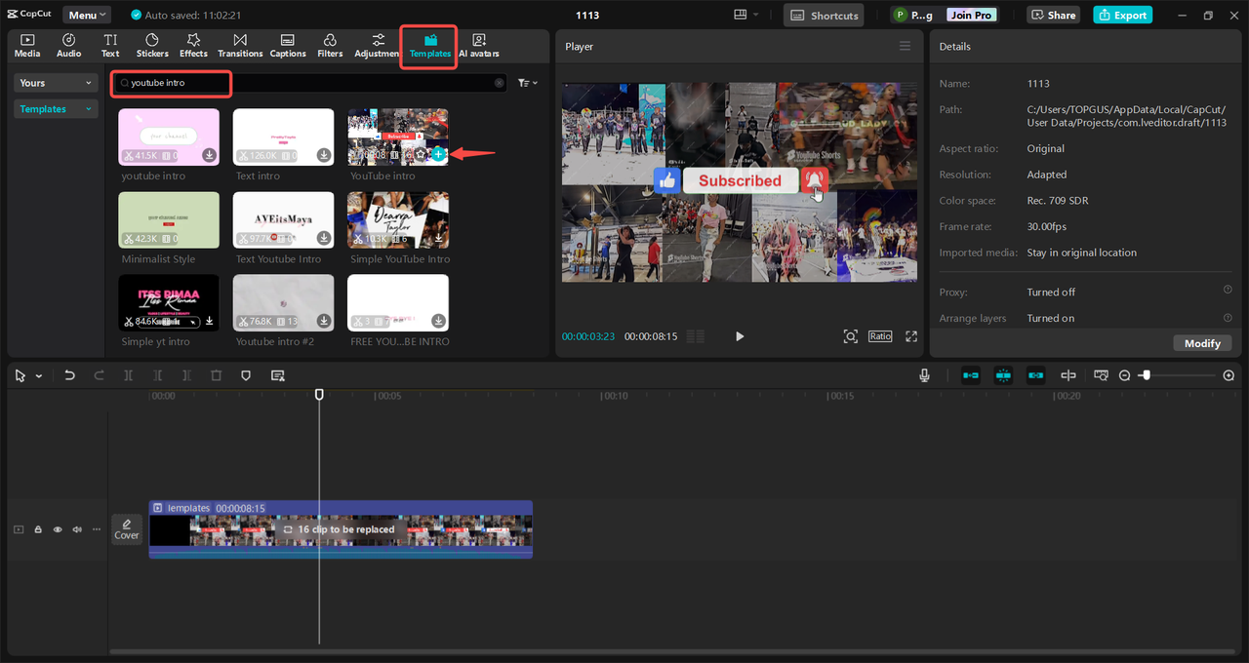Play the preview video
Viewport: 1249px width, 663px height.
click(x=739, y=336)
